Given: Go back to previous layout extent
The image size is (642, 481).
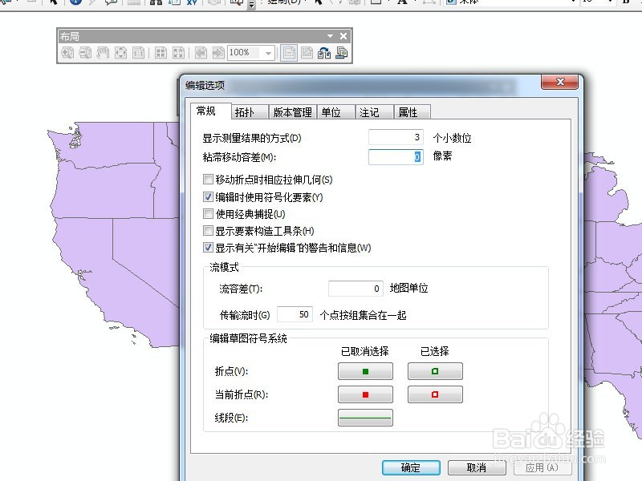Looking at the screenshot, I should 201,53.
